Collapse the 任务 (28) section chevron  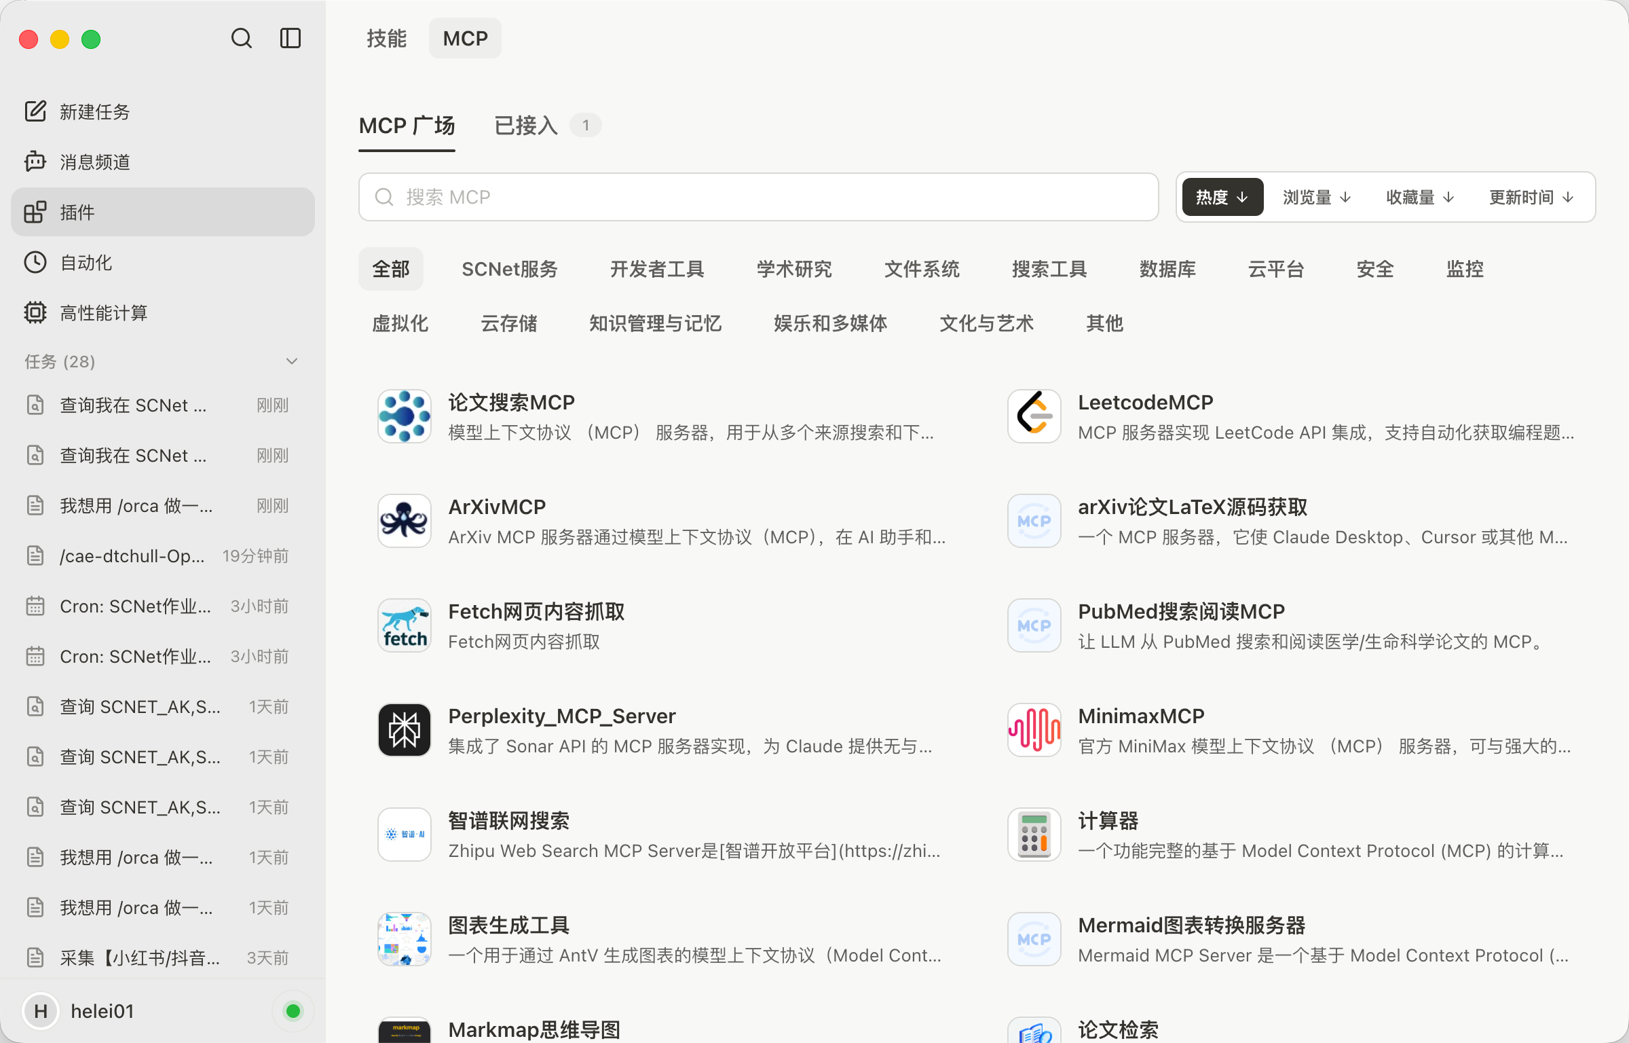pos(292,361)
